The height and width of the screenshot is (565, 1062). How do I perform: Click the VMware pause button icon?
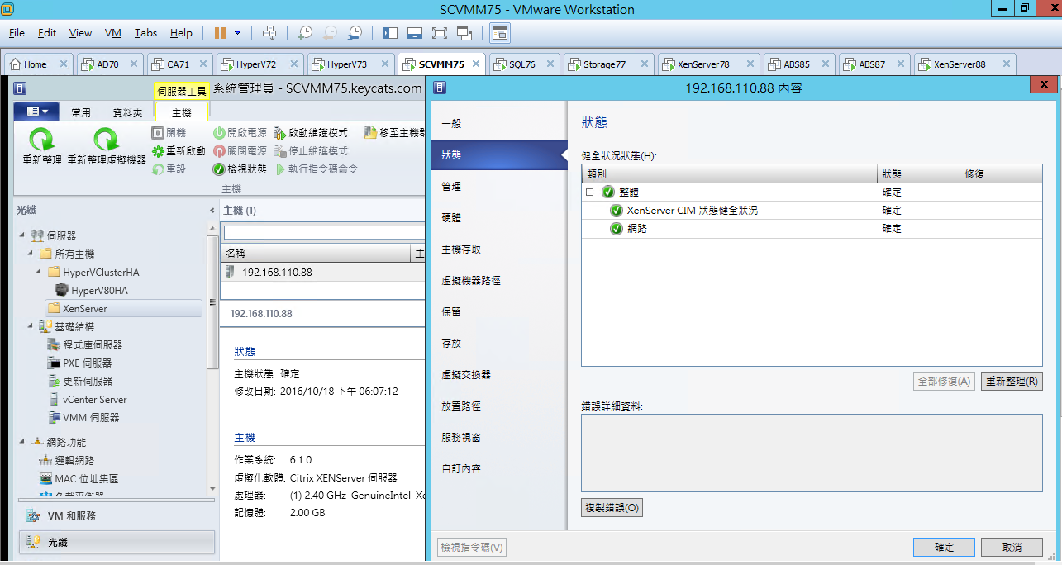tap(220, 33)
